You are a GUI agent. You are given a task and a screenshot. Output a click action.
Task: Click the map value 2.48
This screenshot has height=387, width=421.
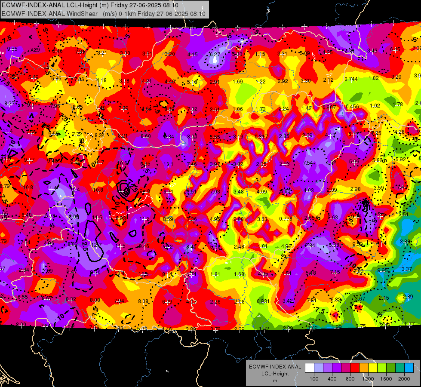pyautogui.click(x=239, y=246)
